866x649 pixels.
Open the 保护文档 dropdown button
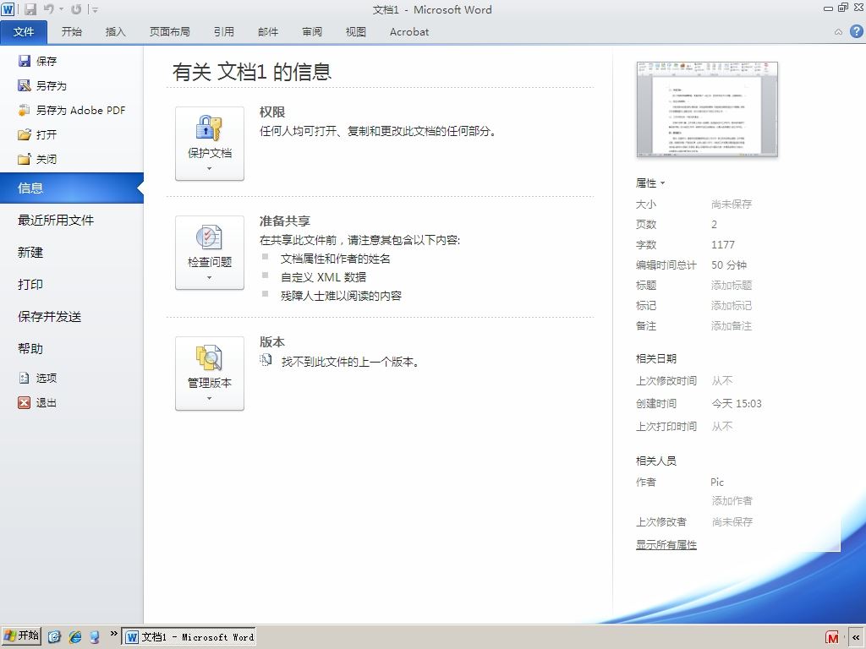click(x=210, y=144)
